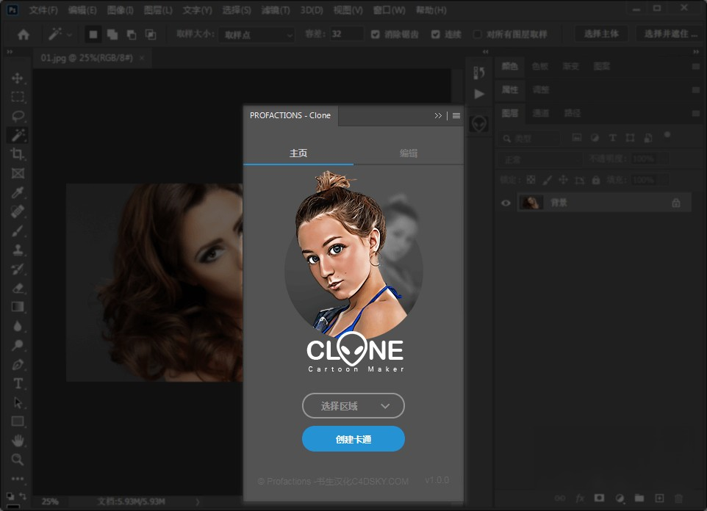This screenshot has width=707, height=511.
Task: Open the Edit Toolbar three-dots button
Action: [18, 479]
